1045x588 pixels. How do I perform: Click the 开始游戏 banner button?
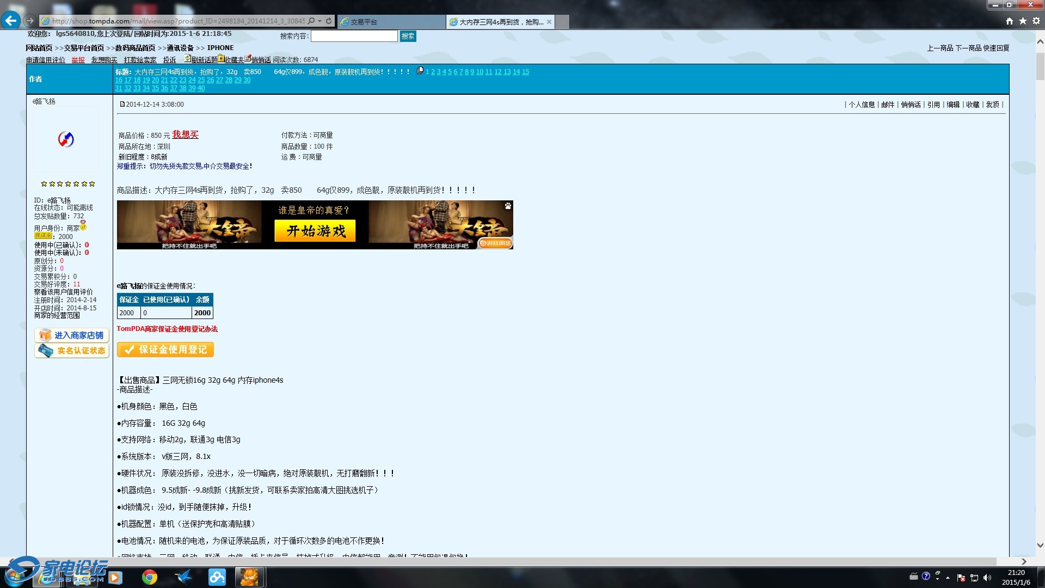315,231
